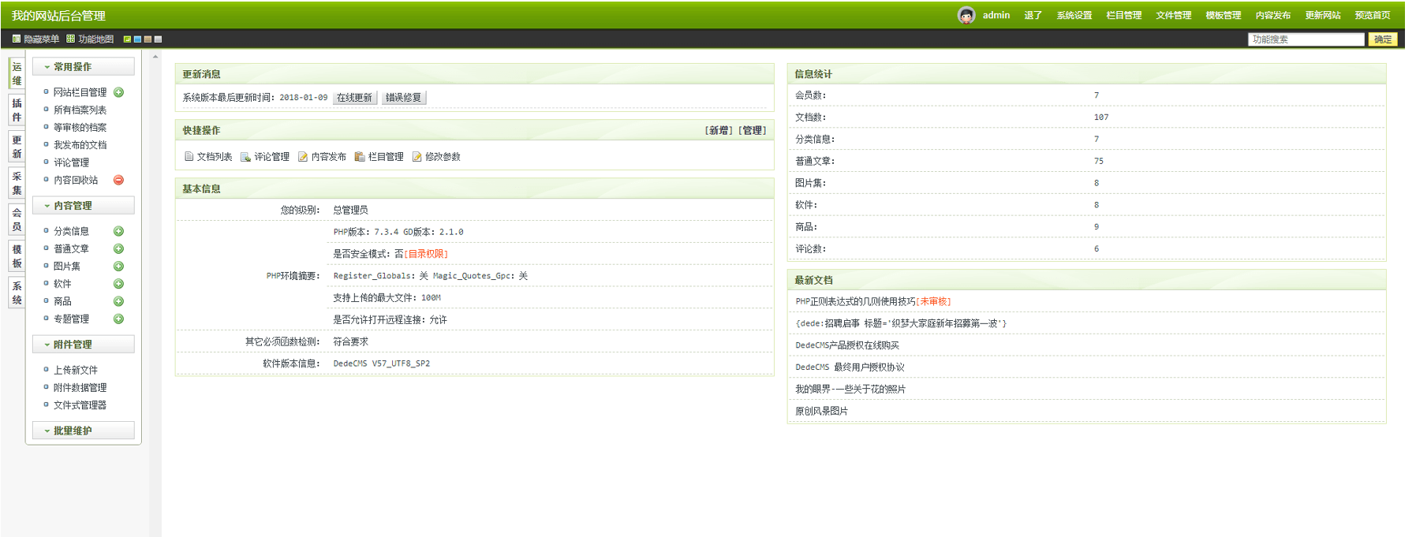Screen dimensions: 1416x537
Task: Click the add icon next to 普通文章
Action: [x=118, y=248]
